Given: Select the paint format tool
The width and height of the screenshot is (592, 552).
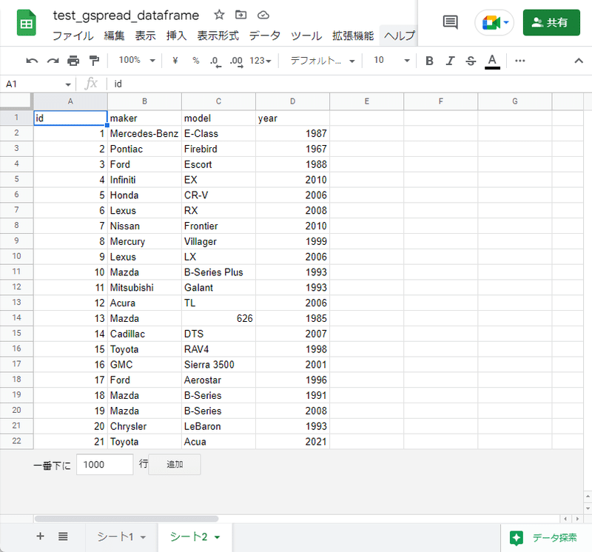Looking at the screenshot, I should [x=94, y=61].
